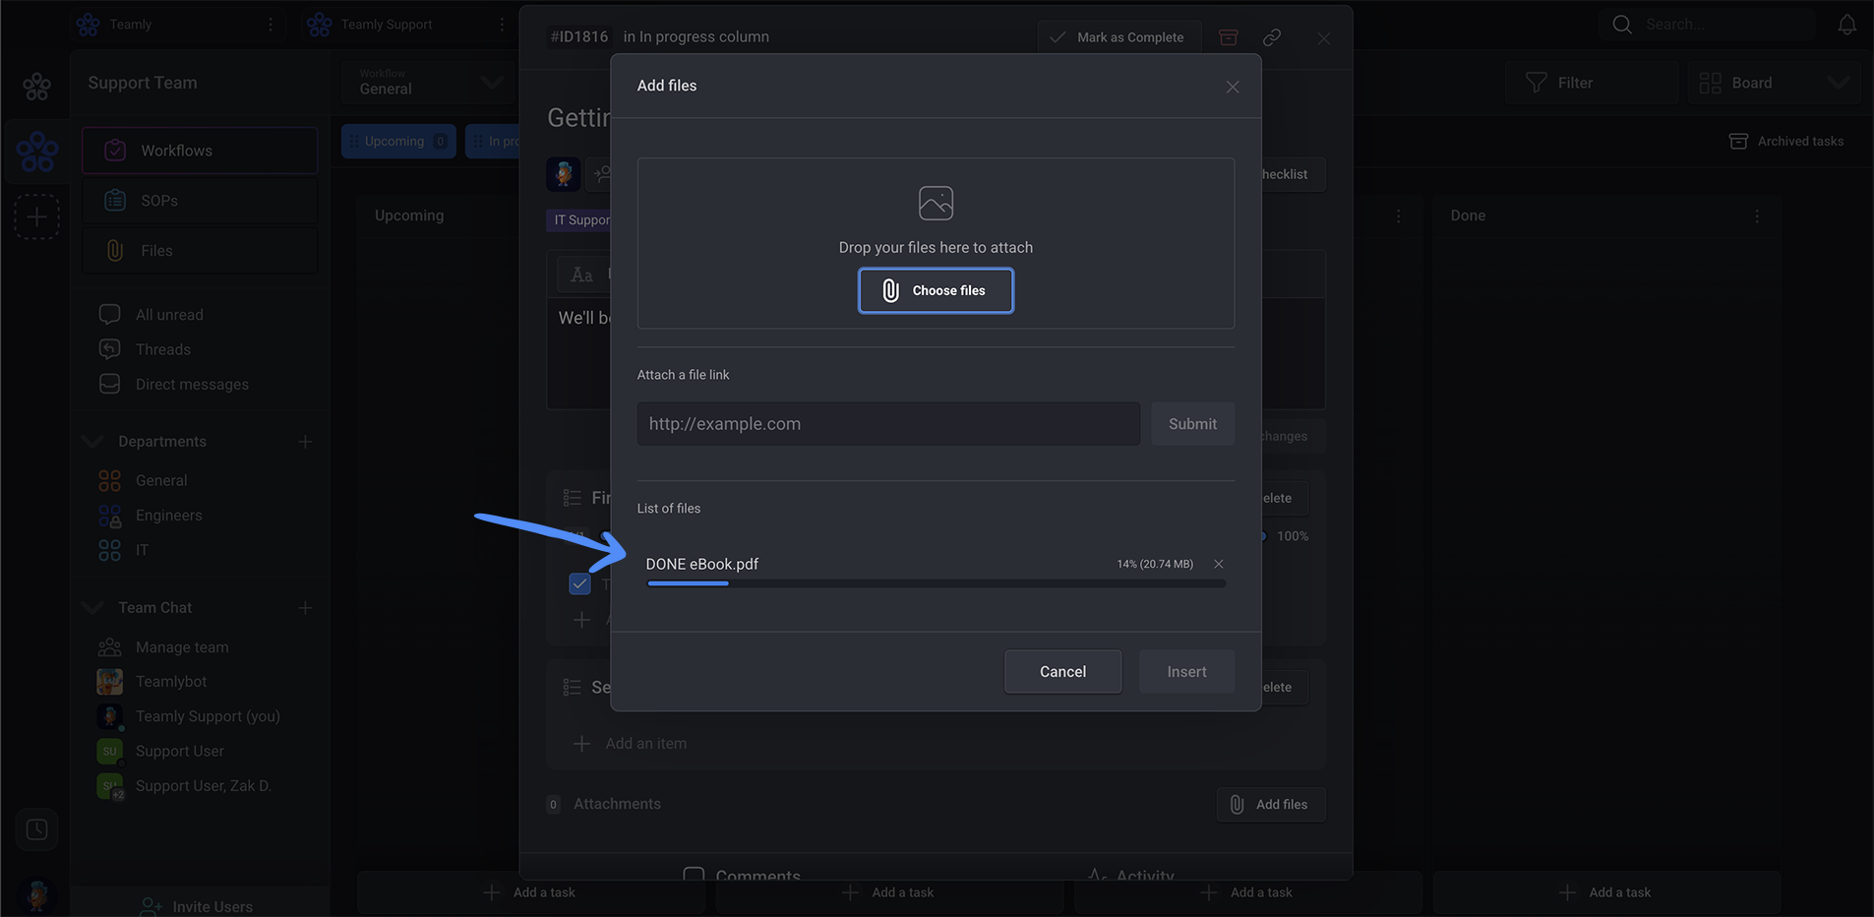The height and width of the screenshot is (917, 1874).
Task: Click the file link URL field
Action: [x=888, y=424]
